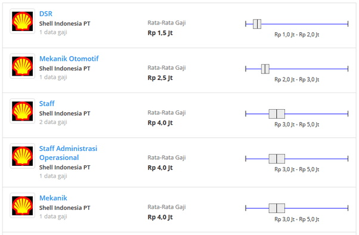Viewport: 359px width, 235px height.
Task: Click the Shell logo beside Staff Administrasi Operasional
Action: (23, 156)
